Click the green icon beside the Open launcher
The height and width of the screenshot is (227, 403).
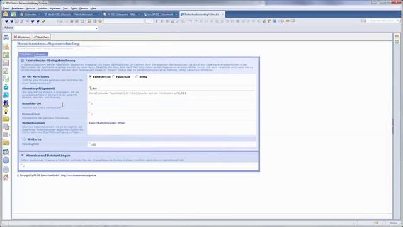(13, 15)
